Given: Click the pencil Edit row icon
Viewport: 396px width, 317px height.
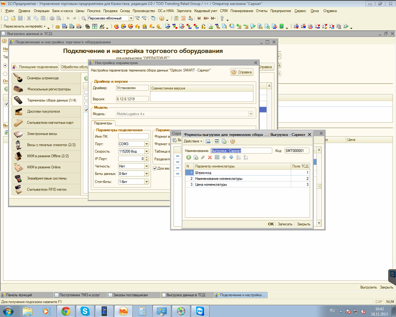Looking at the screenshot, I should coord(203,158).
